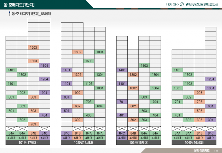Click the 101동(17세대) building label
The height and width of the screenshot is (153, 222).
click(28, 142)
